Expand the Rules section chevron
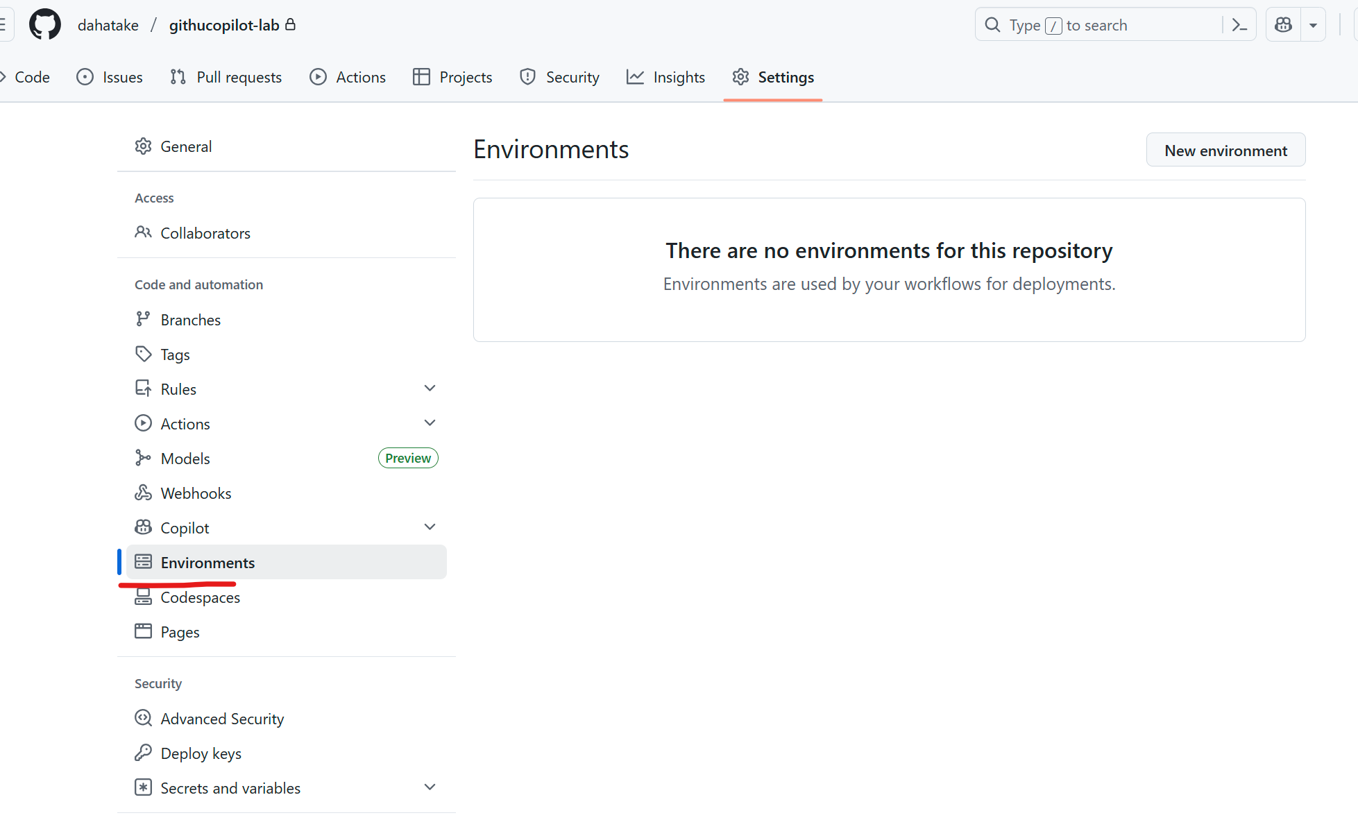The height and width of the screenshot is (829, 1358). click(430, 388)
